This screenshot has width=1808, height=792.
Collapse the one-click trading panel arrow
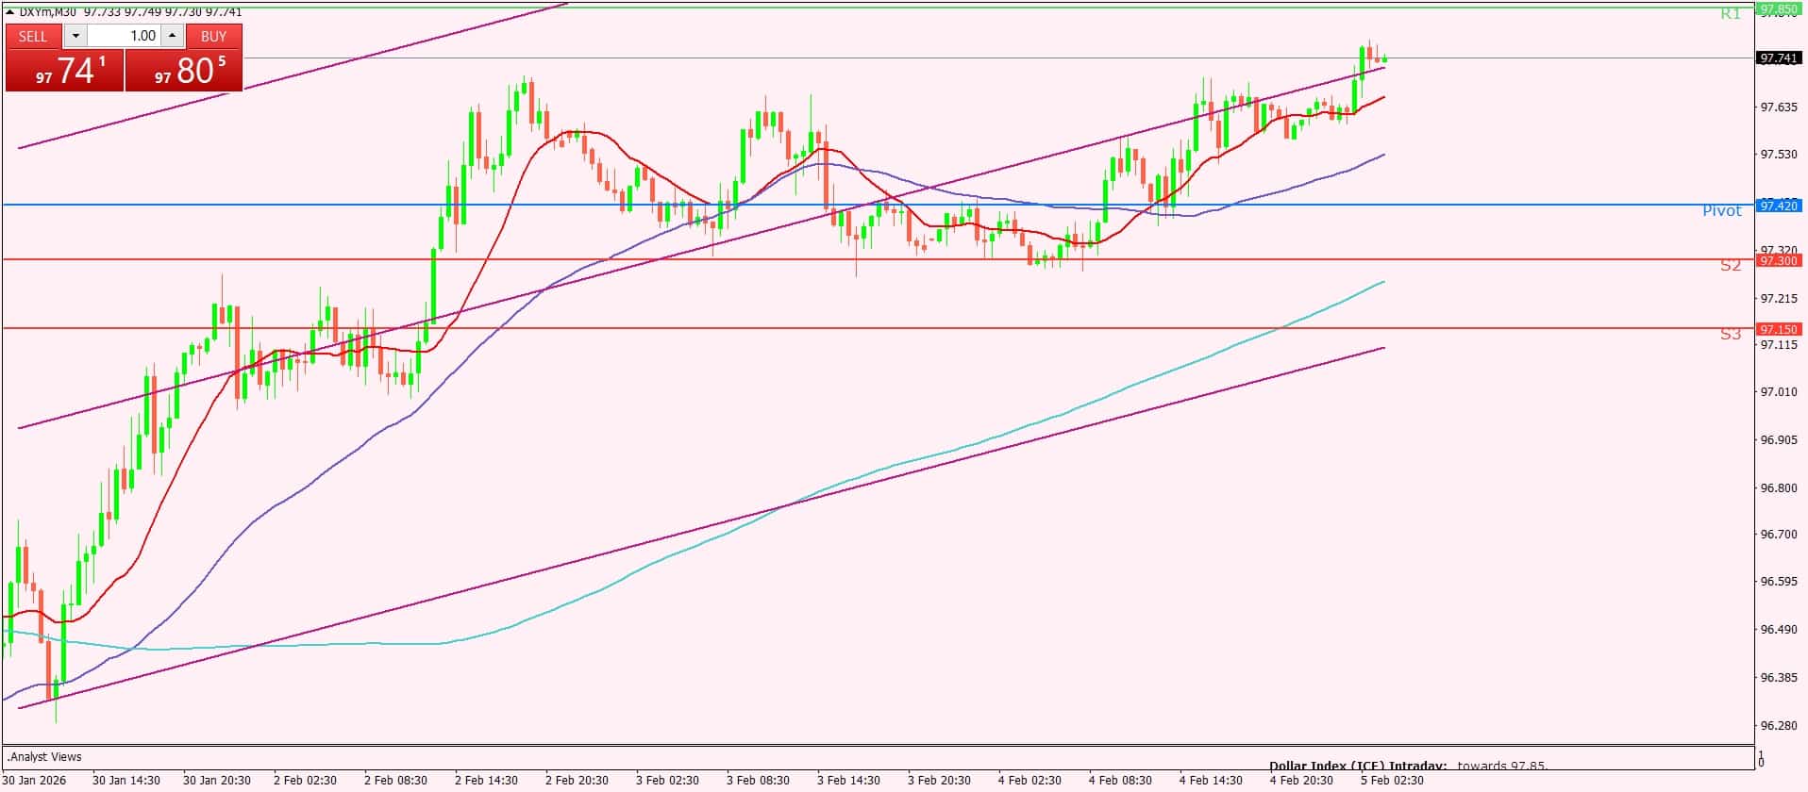(10, 12)
